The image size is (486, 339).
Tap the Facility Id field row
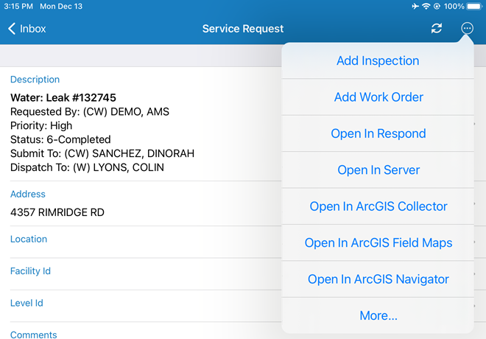coord(140,271)
